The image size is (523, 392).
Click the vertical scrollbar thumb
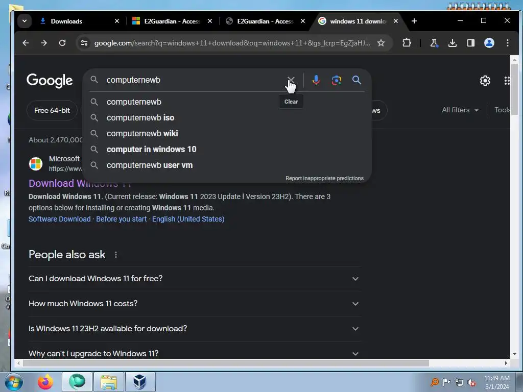coord(514,89)
